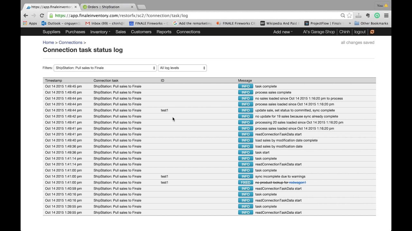Click the logout link
This screenshot has height=231, width=412.
pyautogui.click(x=360, y=32)
